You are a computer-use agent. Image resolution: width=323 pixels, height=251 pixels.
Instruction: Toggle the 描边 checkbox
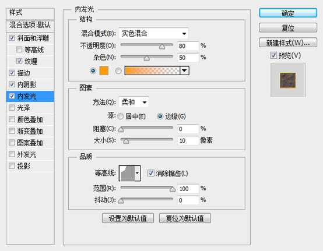(12, 73)
